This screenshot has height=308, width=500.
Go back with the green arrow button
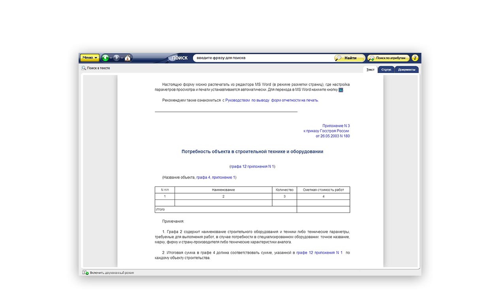point(105,58)
